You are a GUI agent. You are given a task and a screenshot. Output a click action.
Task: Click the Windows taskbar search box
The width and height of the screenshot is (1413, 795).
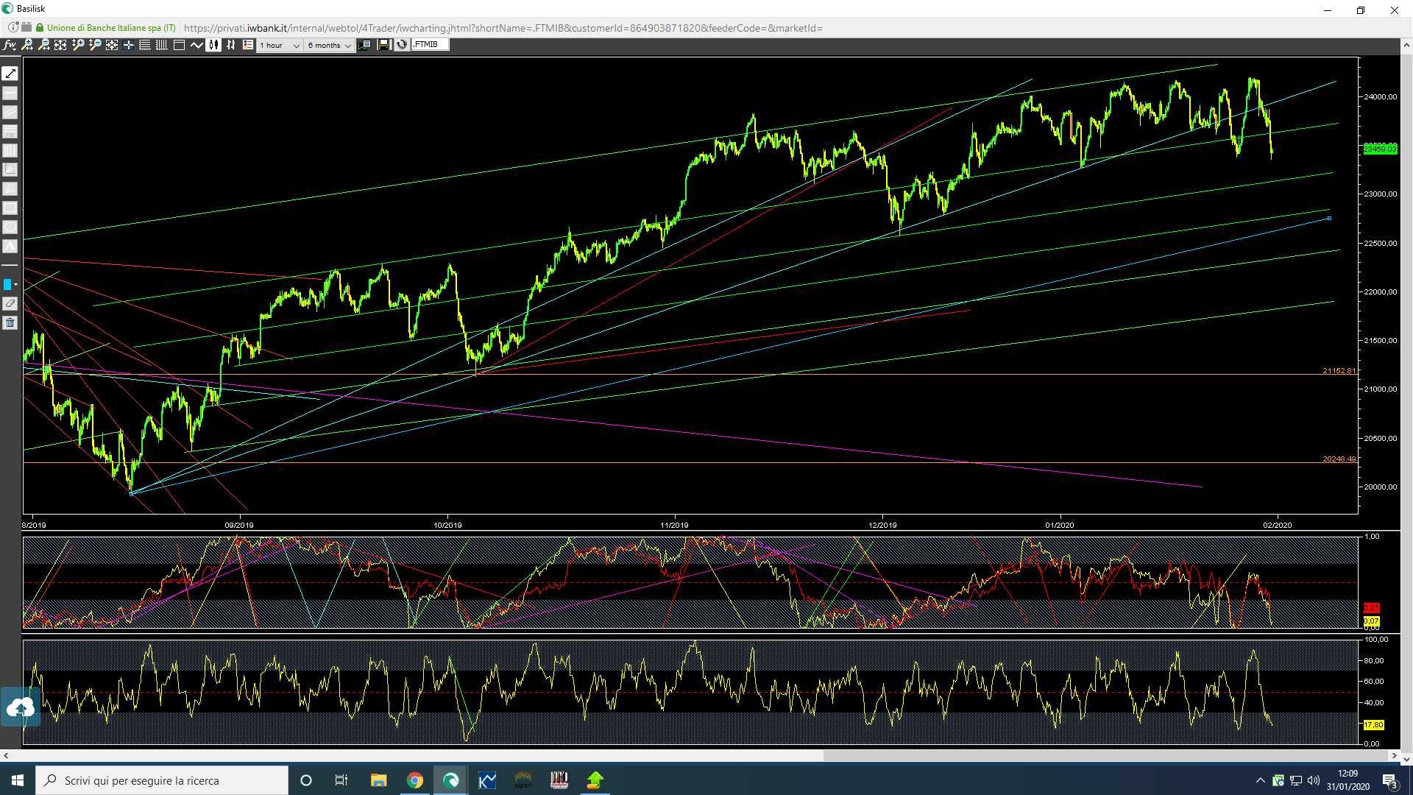tap(162, 780)
